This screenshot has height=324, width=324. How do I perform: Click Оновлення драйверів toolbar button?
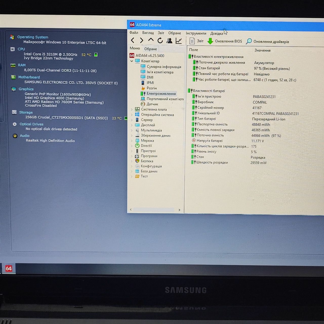click(268, 42)
